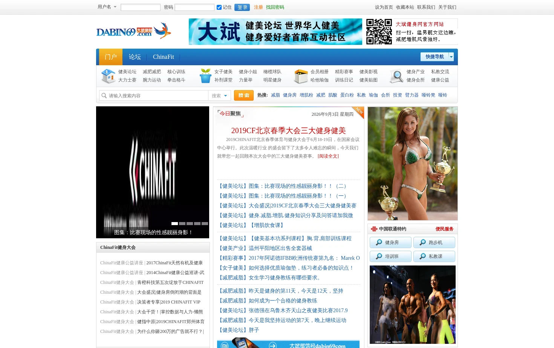This screenshot has width=554, height=348.
Task: Open 健身产业 category link
Action: pyautogui.click(x=416, y=72)
